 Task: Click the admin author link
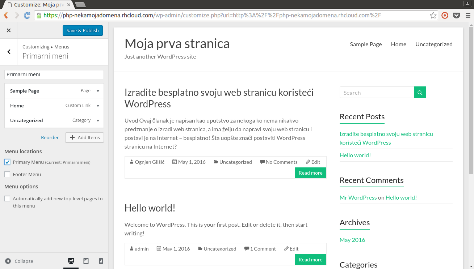(142, 249)
